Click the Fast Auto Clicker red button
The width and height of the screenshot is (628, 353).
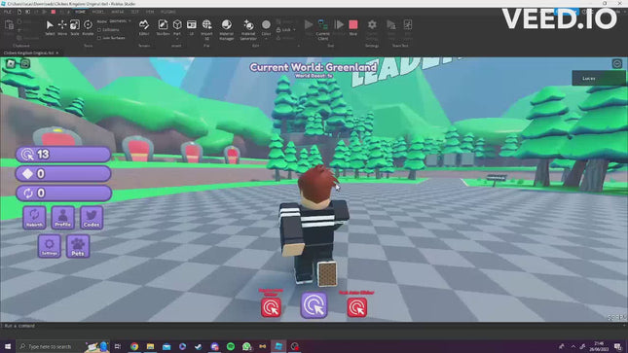click(x=357, y=307)
